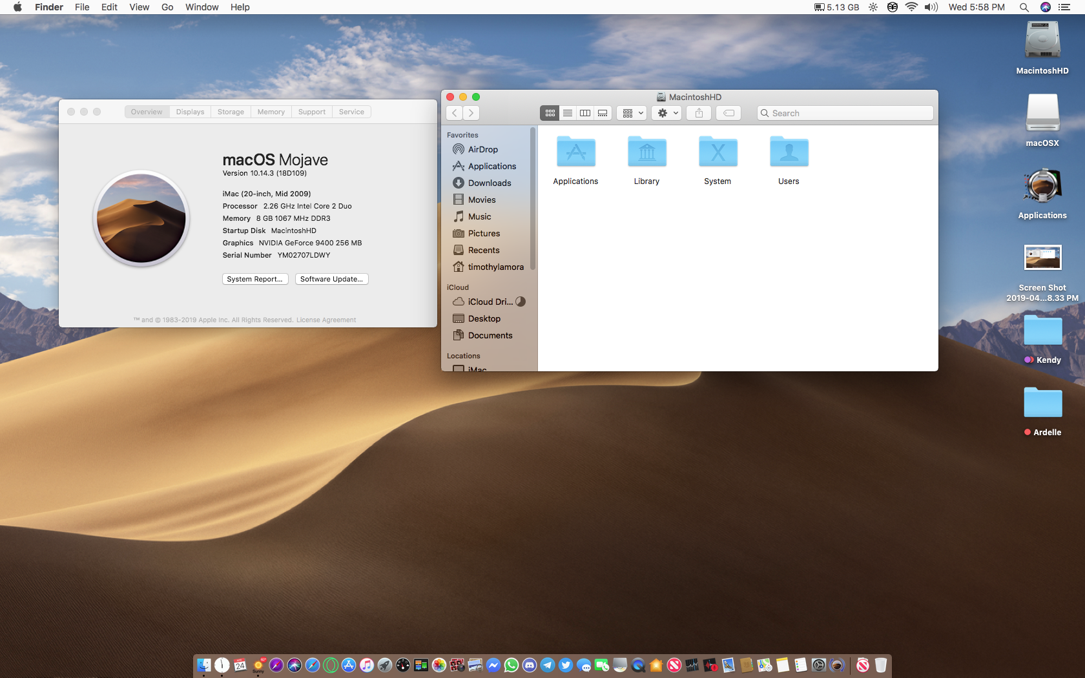Screen dimensions: 1085x678
Task: Select the Applications folder in MacintoshHD window
Action: pos(575,160)
